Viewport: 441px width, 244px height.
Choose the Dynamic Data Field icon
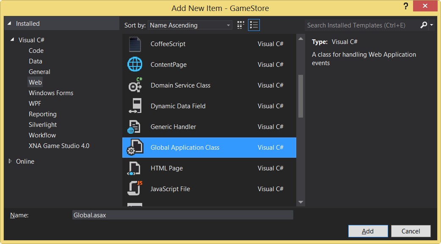135,106
